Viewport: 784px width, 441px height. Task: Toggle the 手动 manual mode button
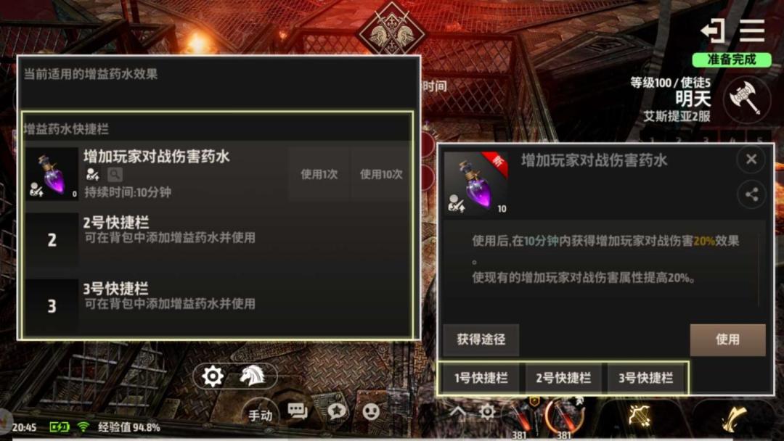(261, 415)
